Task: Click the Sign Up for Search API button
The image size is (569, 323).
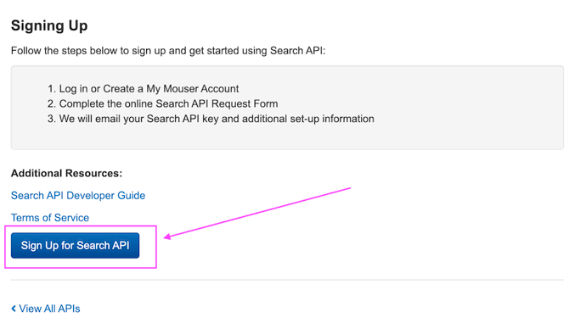Action: pyautogui.click(x=75, y=246)
